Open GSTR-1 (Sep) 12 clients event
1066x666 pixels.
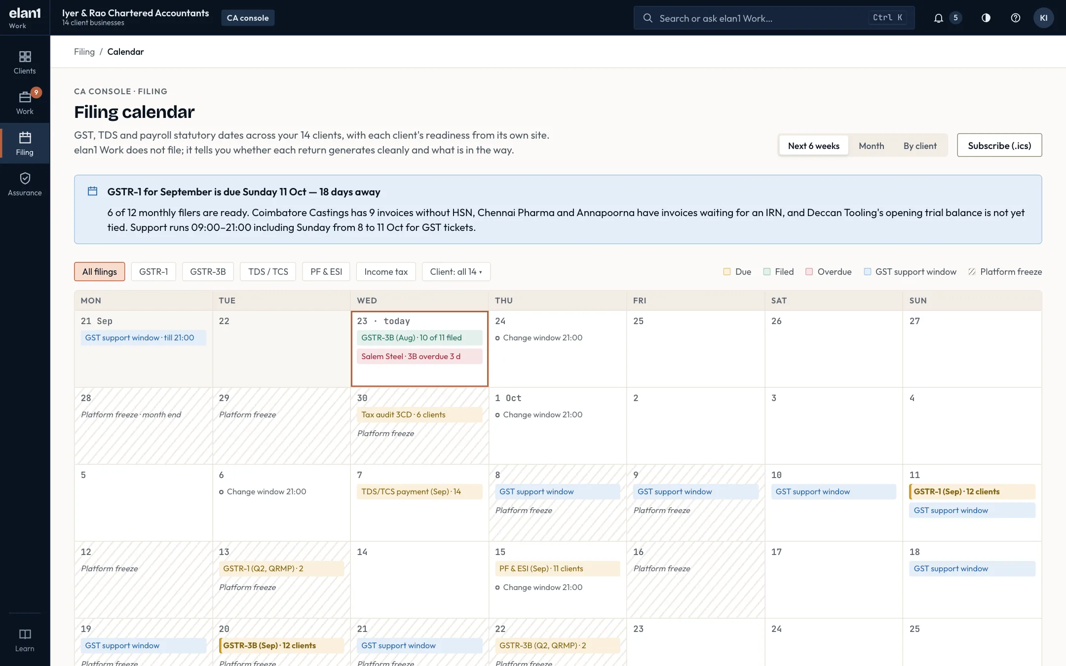point(972,491)
